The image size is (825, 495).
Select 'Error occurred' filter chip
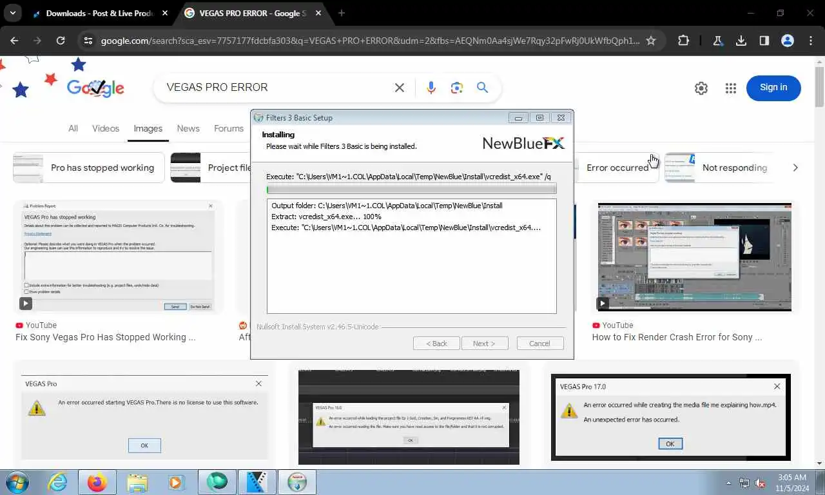616,168
